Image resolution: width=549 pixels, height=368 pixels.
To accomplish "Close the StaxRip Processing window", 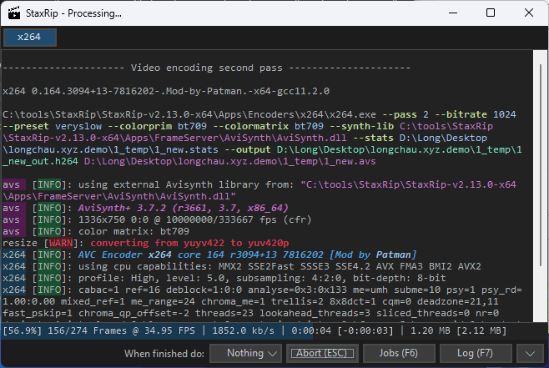I will [x=529, y=13].
